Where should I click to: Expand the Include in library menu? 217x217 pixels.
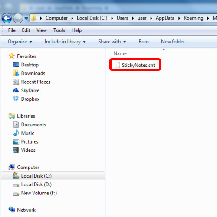tap(65, 42)
